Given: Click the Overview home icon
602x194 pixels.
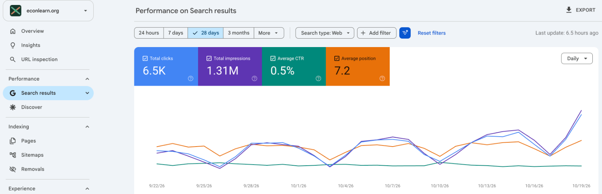Looking at the screenshot, I should tap(13, 31).
